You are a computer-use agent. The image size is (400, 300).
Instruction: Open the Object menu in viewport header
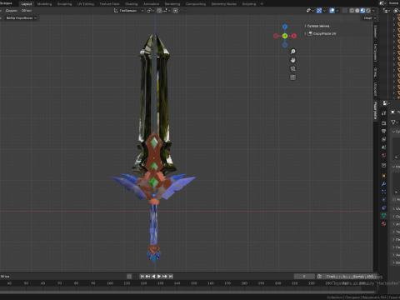[x=27, y=11]
